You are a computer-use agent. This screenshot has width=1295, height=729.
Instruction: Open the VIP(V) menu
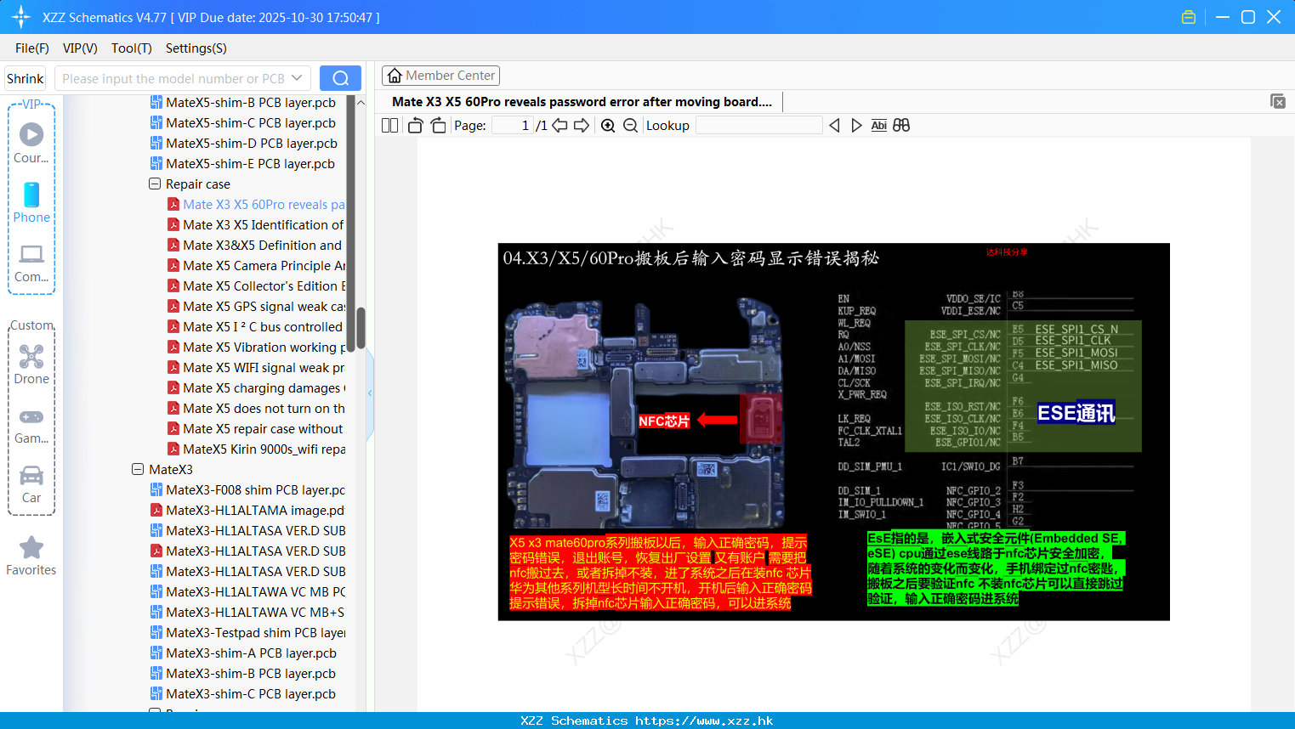tap(80, 48)
